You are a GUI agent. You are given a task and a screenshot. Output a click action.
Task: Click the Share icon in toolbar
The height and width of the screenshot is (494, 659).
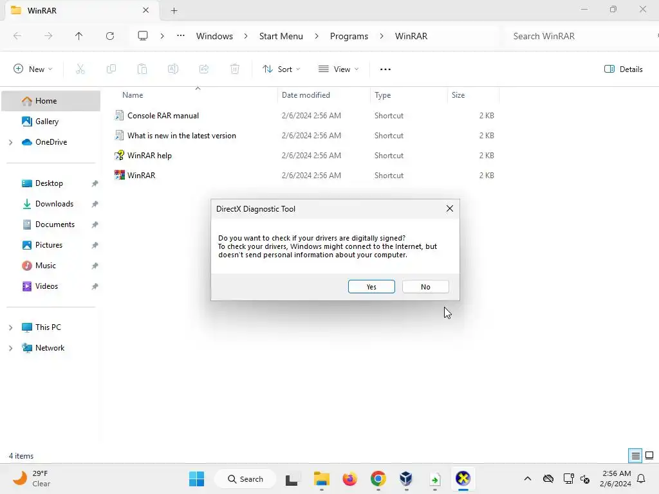[x=204, y=69]
